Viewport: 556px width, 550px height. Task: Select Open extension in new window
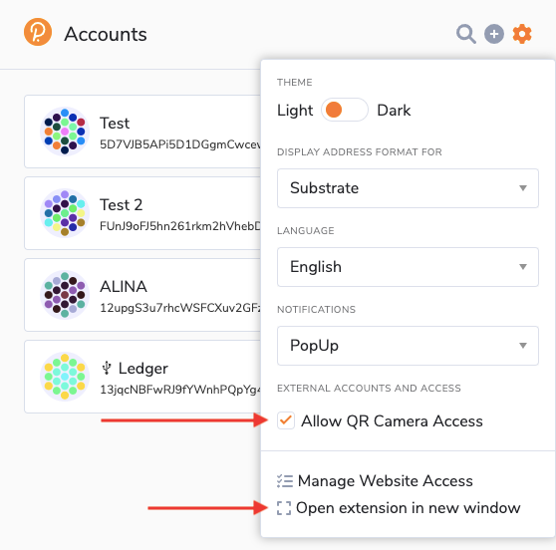[x=409, y=508]
